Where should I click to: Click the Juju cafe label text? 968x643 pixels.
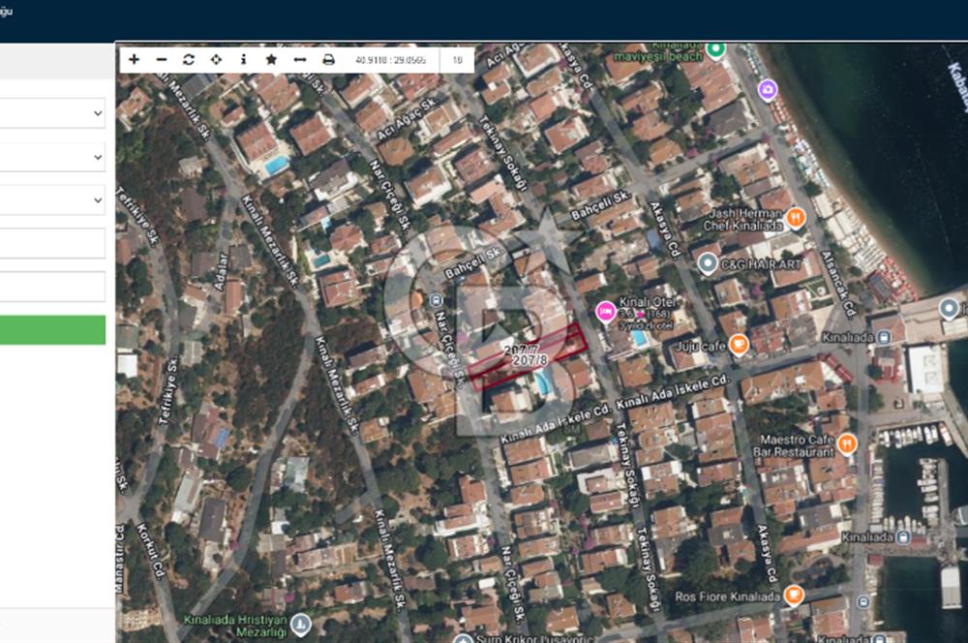(700, 347)
